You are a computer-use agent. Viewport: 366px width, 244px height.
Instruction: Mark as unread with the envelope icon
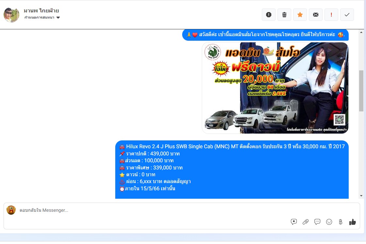coord(316,15)
